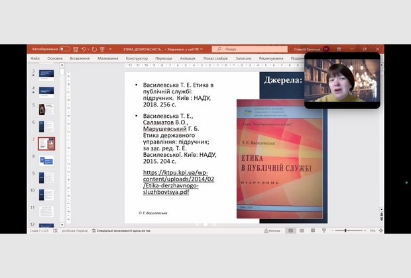Open the Файл menu tab

(x=35, y=58)
